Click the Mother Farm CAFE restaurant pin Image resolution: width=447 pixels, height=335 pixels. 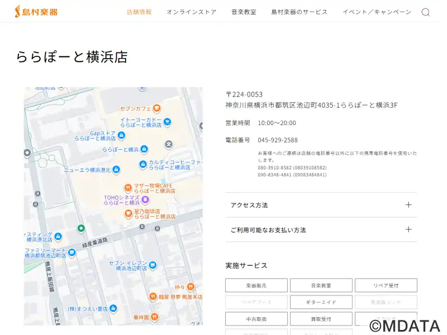click(128, 188)
